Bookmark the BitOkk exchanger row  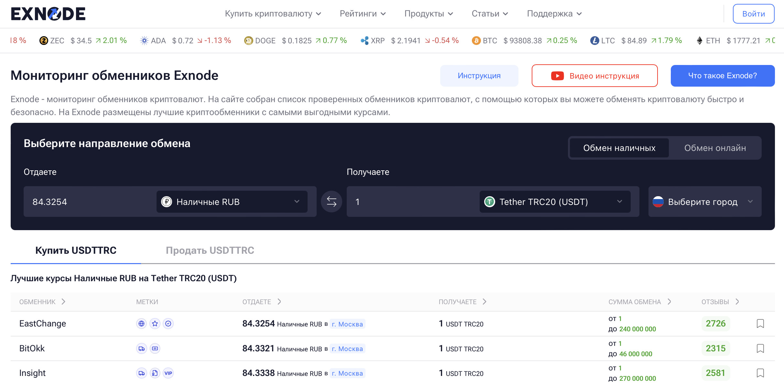coord(760,348)
